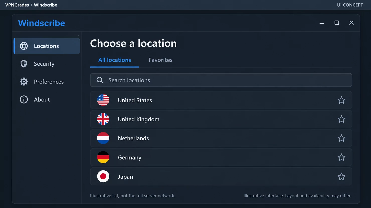Click the 'Illustrative interface' footer note
The width and height of the screenshot is (371, 208).
pyautogui.click(x=298, y=196)
